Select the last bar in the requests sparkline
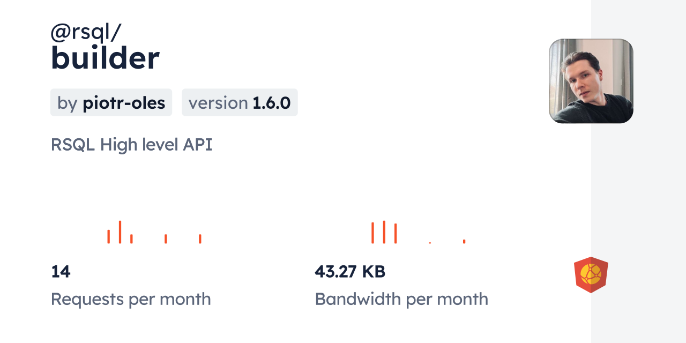 coord(200,238)
